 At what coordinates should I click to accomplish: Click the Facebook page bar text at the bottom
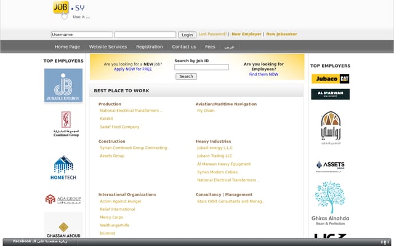40,242
